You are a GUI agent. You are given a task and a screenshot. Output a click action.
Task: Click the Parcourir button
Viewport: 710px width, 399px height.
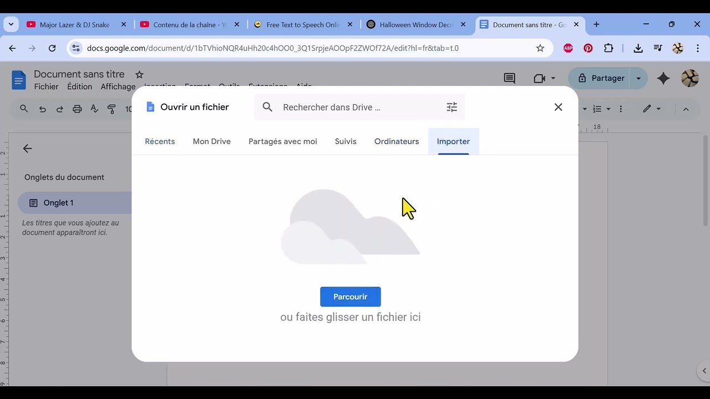pos(351,297)
